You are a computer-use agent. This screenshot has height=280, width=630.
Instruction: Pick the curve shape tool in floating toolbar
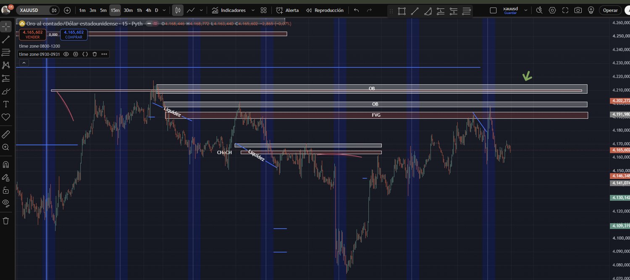[428, 11]
